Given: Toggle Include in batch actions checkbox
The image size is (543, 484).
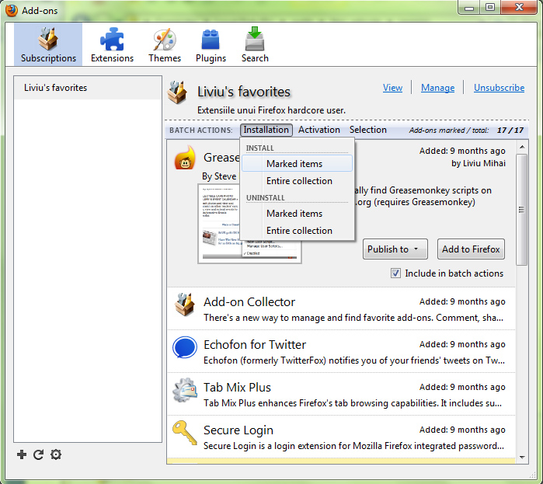Looking at the screenshot, I should [395, 273].
